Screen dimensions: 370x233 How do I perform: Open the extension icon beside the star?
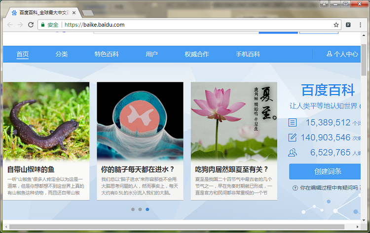coord(348,25)
